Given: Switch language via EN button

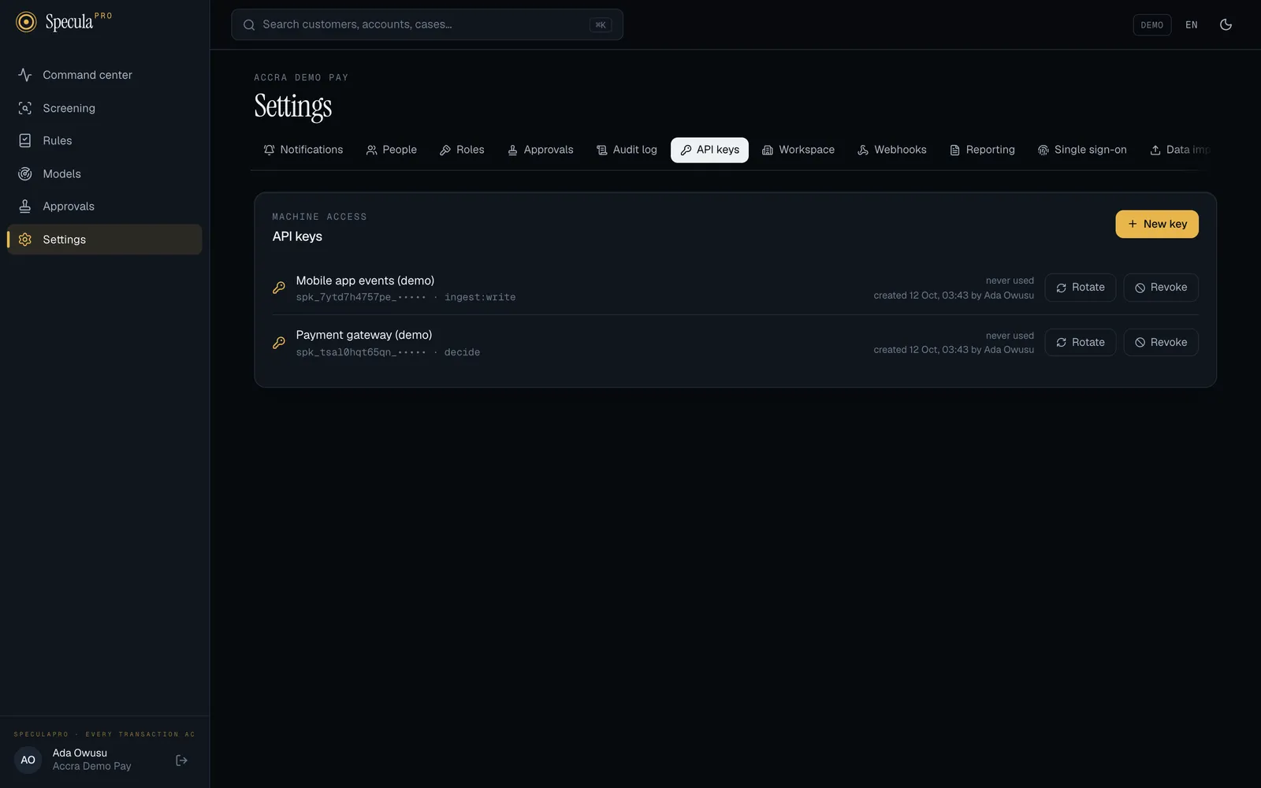Looking at the screenshot, I should 1192,24.
